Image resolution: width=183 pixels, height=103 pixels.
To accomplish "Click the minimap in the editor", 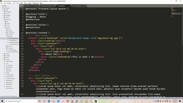I will 176,12.
